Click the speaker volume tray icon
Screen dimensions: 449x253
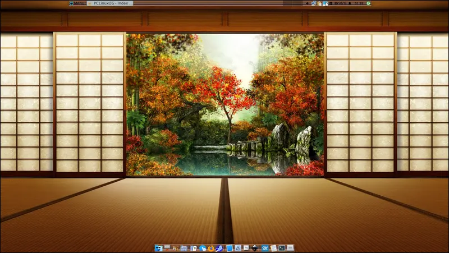coord(307,3)
